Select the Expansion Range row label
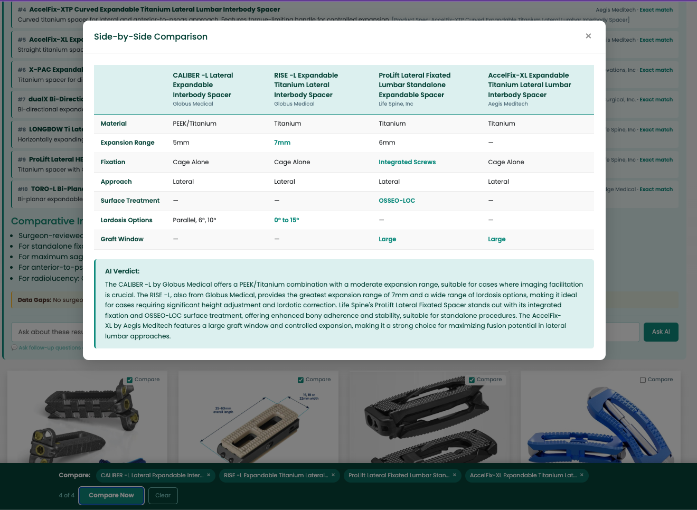The image size is (697, 510). (128, 143)
